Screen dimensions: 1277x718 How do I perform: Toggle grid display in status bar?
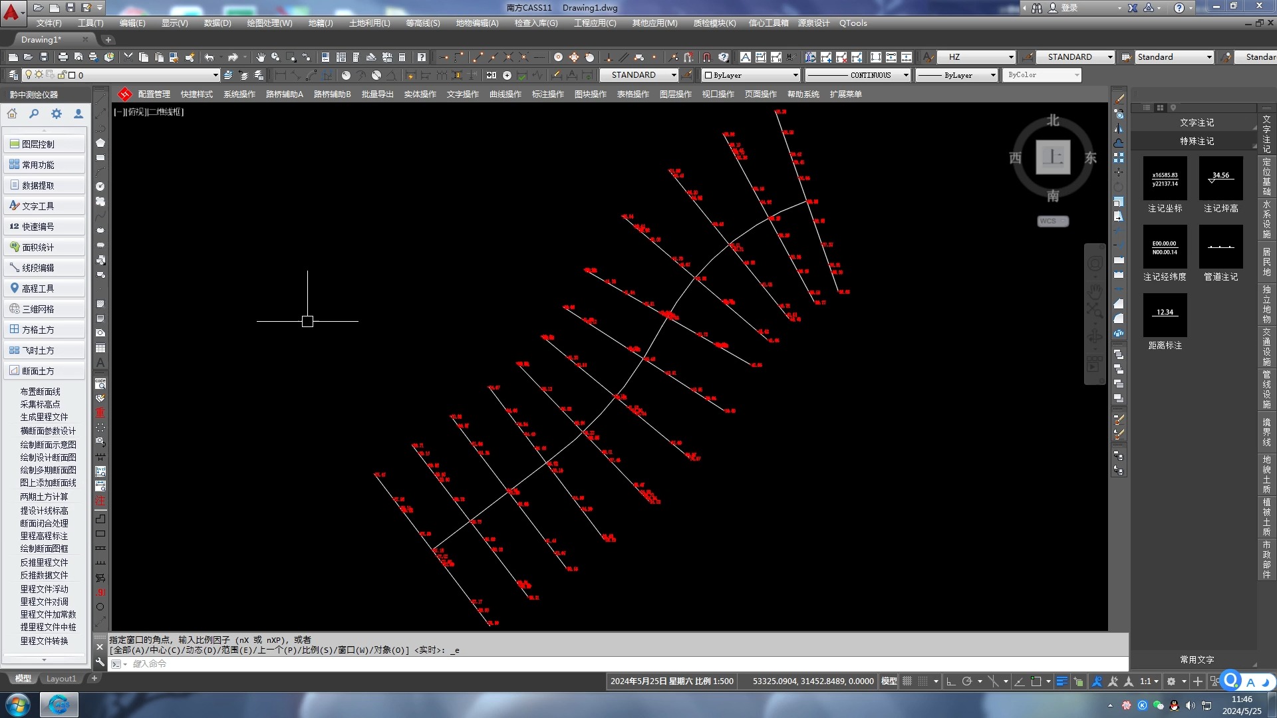click(x=907, y=681)
